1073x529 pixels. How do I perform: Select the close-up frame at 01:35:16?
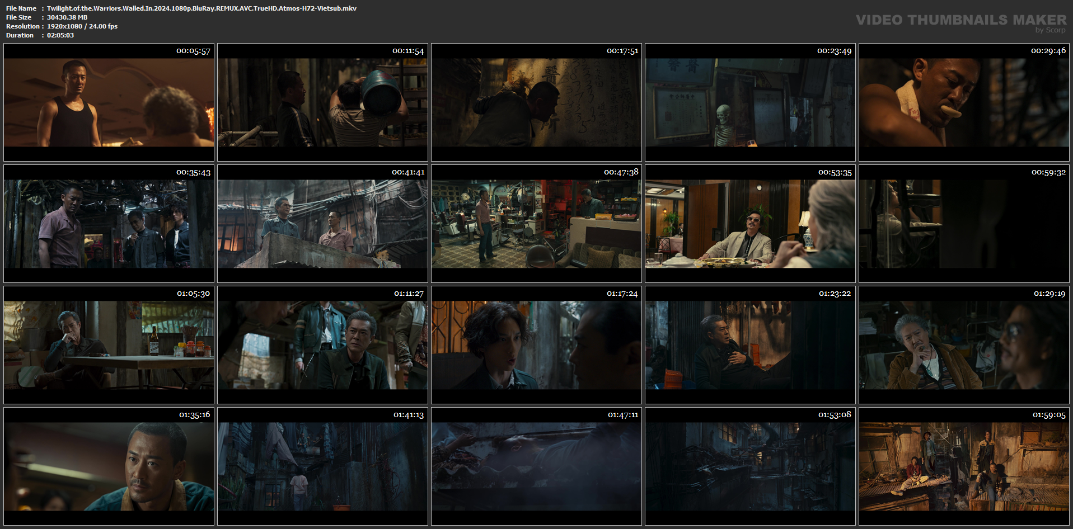109,466
